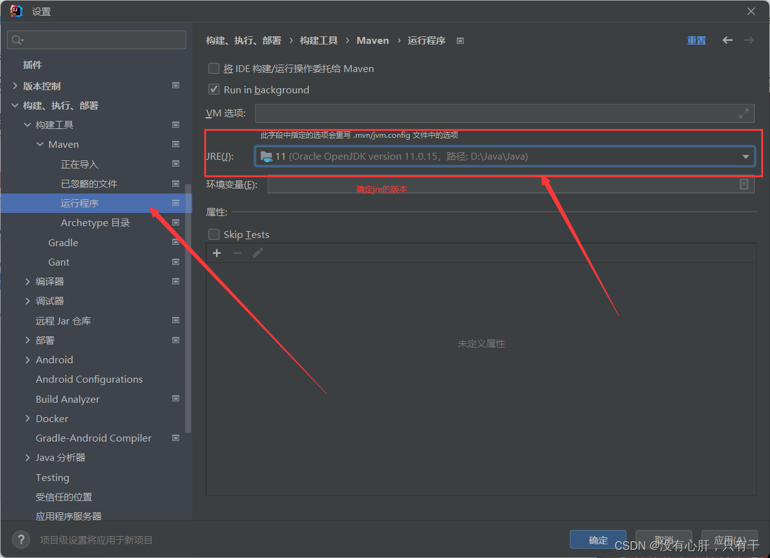Screen dimensions: 770x558
Task: Collapse the 构建、执行、部署 node
Action: [x=15, y=105]
